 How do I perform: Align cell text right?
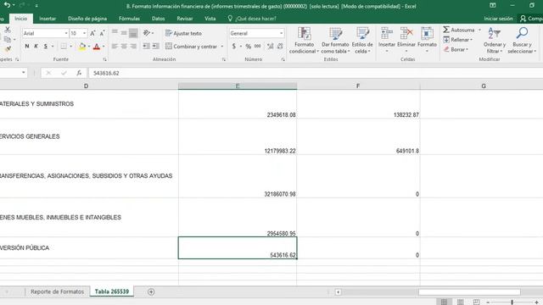133,46
